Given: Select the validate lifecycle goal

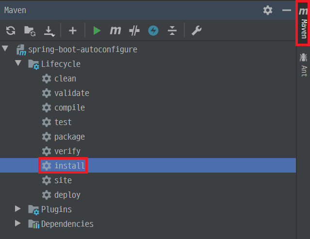Looking at the screenshot, I should tap(72, 93).
